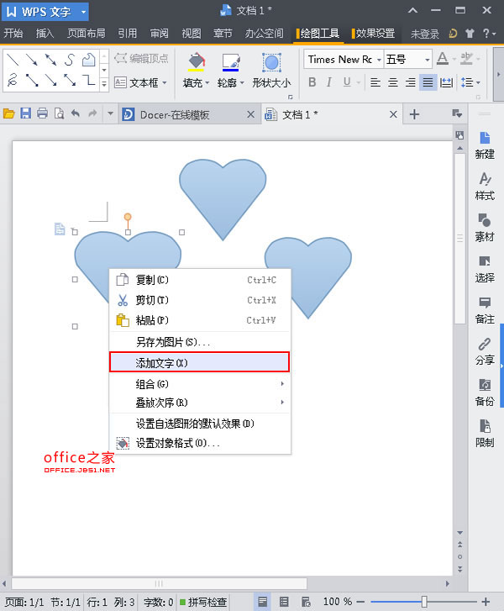This screenshot has width=504, height=611.
Task: Toggle Bold formatting
Action: pyautogui.click(x=312, y=82)
